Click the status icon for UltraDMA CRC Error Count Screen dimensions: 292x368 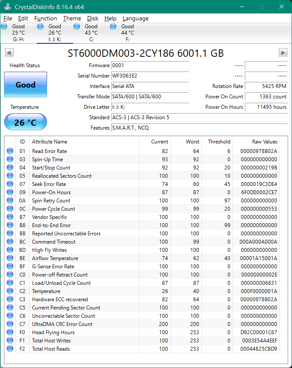10,324
